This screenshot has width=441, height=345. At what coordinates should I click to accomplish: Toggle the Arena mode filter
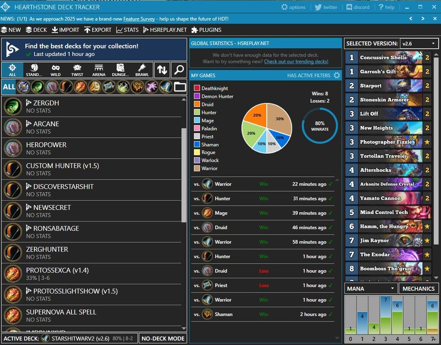[x=99, y=70]
